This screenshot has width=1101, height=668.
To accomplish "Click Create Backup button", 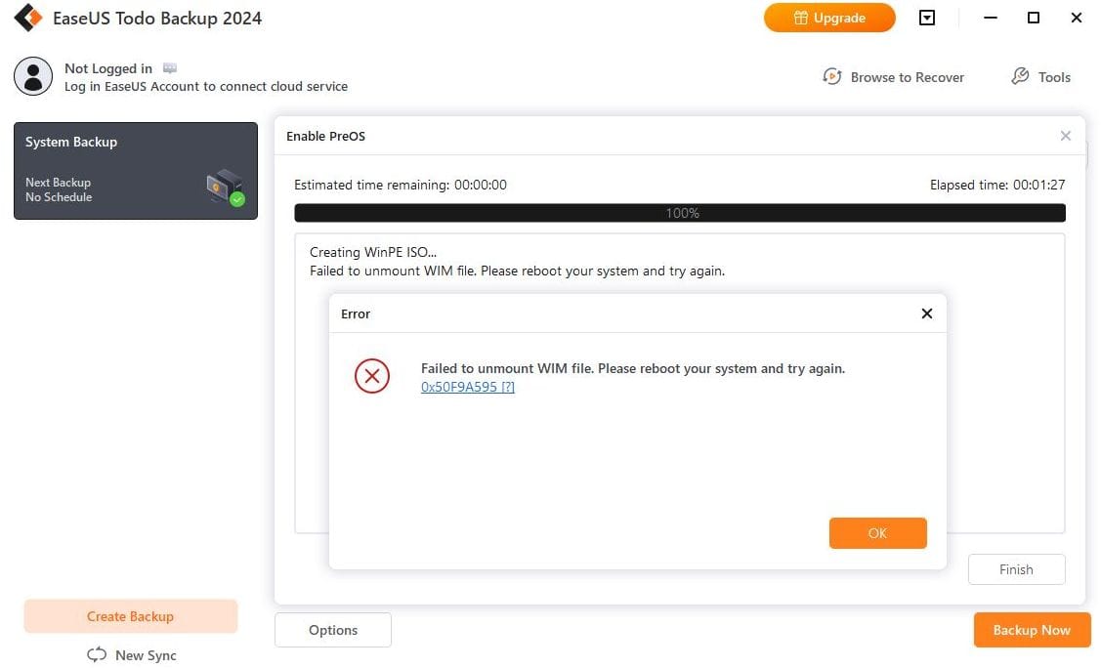I will [x=131, y=616].
